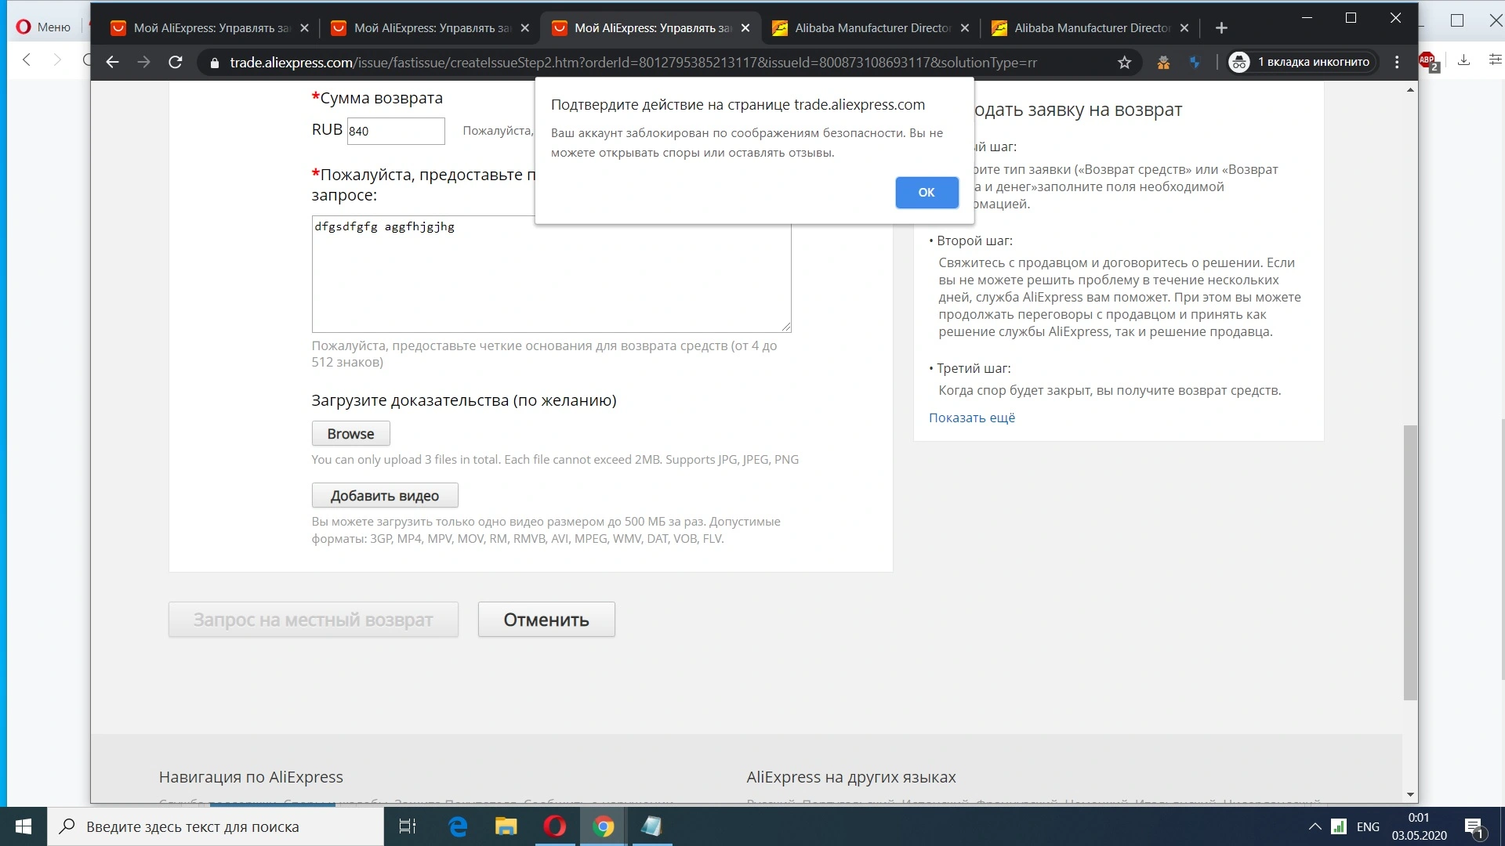This screenshot has height=846, width=1505.
Task: Bookmark this page with the star icon
Action: point(1125,63)
